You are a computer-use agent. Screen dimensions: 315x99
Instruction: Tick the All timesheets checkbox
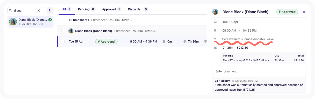(x=63, y=20)
